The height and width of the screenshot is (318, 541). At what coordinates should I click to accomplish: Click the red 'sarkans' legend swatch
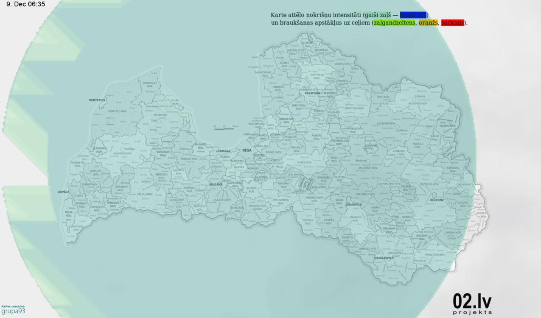pyautogui.click(x=452, y=23)
